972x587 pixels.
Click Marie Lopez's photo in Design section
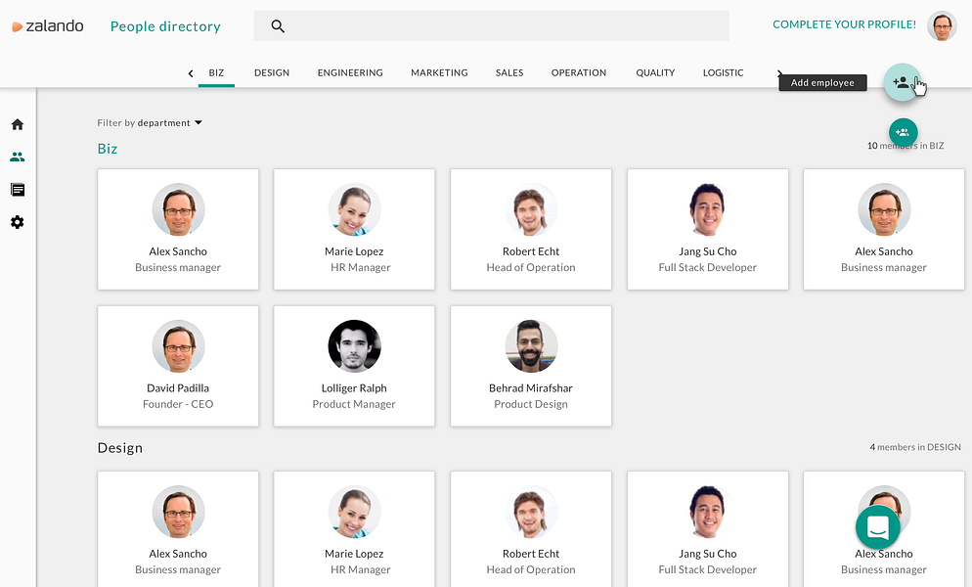pyautogui.click(x=354, y=512)
